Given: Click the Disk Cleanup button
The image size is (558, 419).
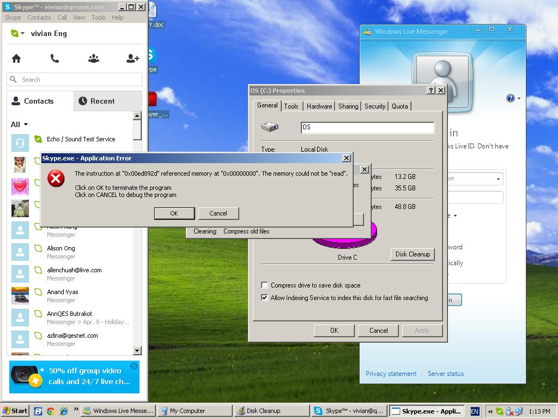Looking at the screenshot, I should coord(413,254).
